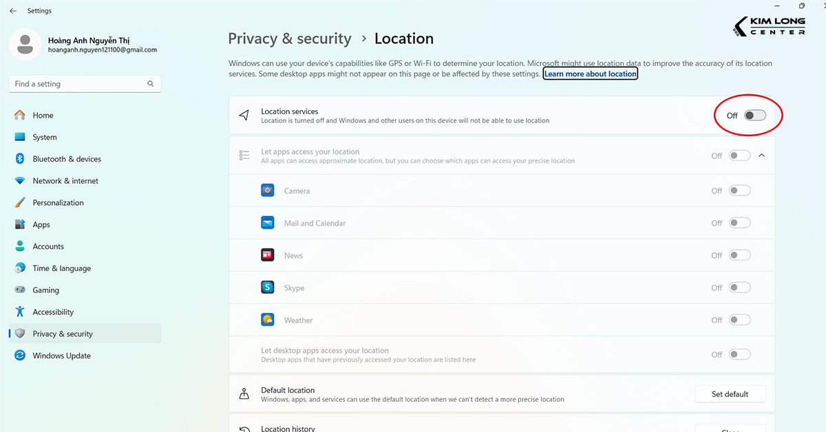The image size is (826, 432).
Task: Click the Find a setting search box
Action: [x=79, y=84]
